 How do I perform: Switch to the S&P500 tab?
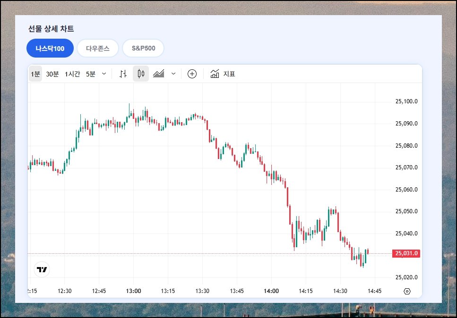pos(143,48)
